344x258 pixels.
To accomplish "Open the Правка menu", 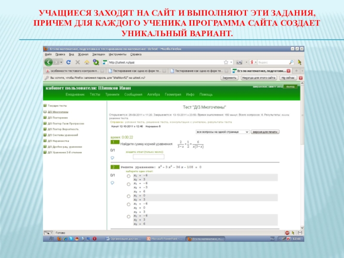I will (60, 55).
